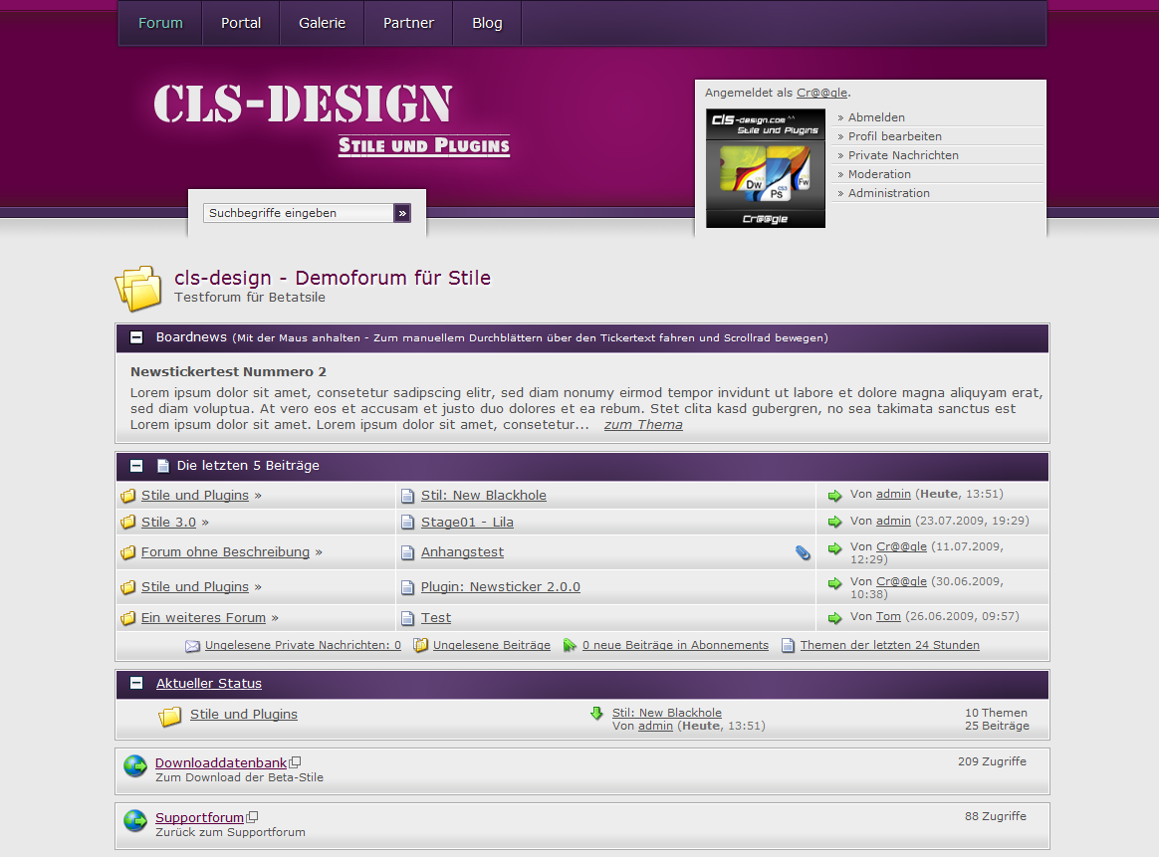The image size is (1159, 857).
Task: Click the globe icon next to Supportforum
Action: click(135, 820)
